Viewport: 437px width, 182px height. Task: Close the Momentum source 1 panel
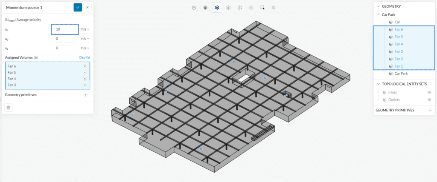pyautogui.click(x=87, y=7)
